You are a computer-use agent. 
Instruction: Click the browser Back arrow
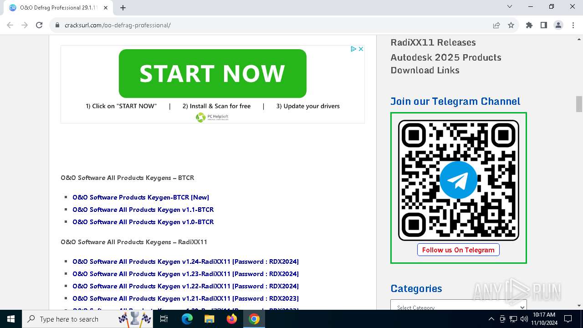[10, 25]
